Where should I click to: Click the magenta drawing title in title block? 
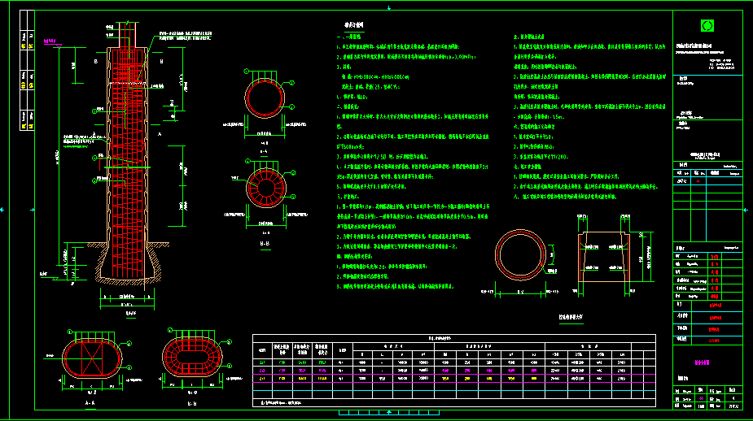(702, 362)
